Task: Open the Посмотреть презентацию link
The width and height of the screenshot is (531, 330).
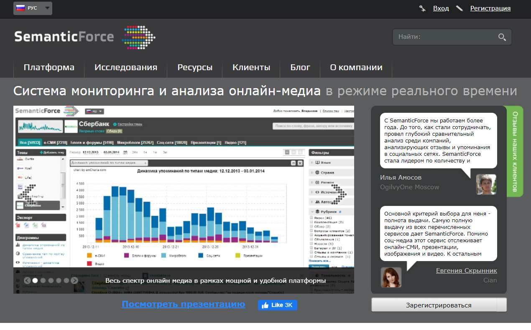Action: click(183, 304)
